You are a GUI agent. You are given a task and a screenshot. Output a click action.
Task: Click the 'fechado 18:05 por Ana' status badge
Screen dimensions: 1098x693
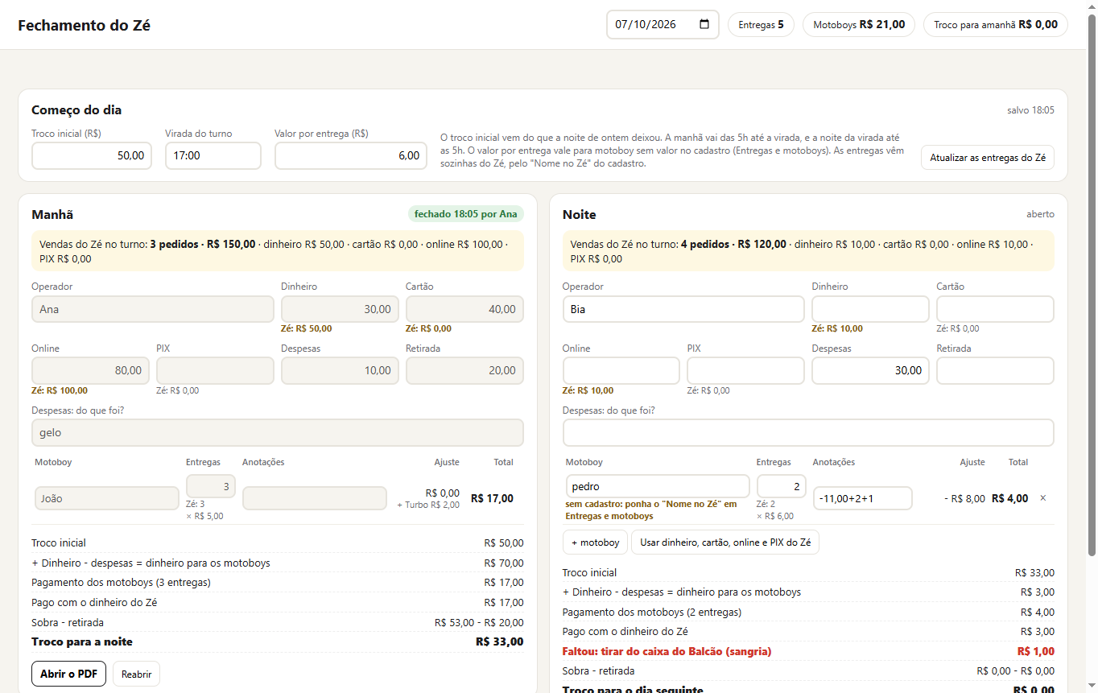[466, 214]
